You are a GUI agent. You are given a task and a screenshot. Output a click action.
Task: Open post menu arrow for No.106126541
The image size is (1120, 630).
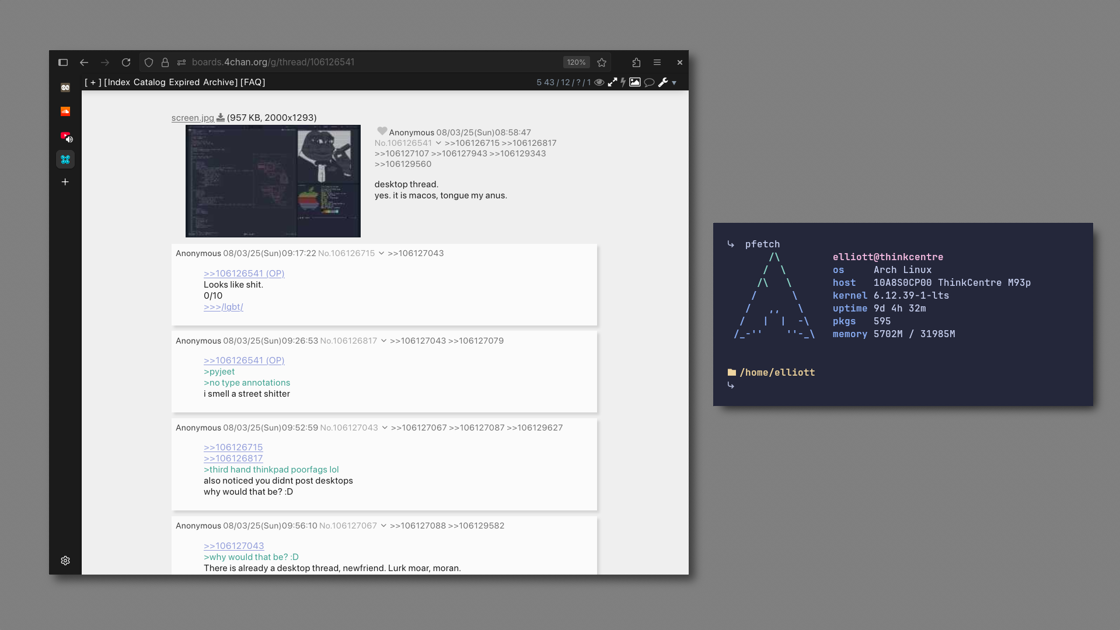438,143
